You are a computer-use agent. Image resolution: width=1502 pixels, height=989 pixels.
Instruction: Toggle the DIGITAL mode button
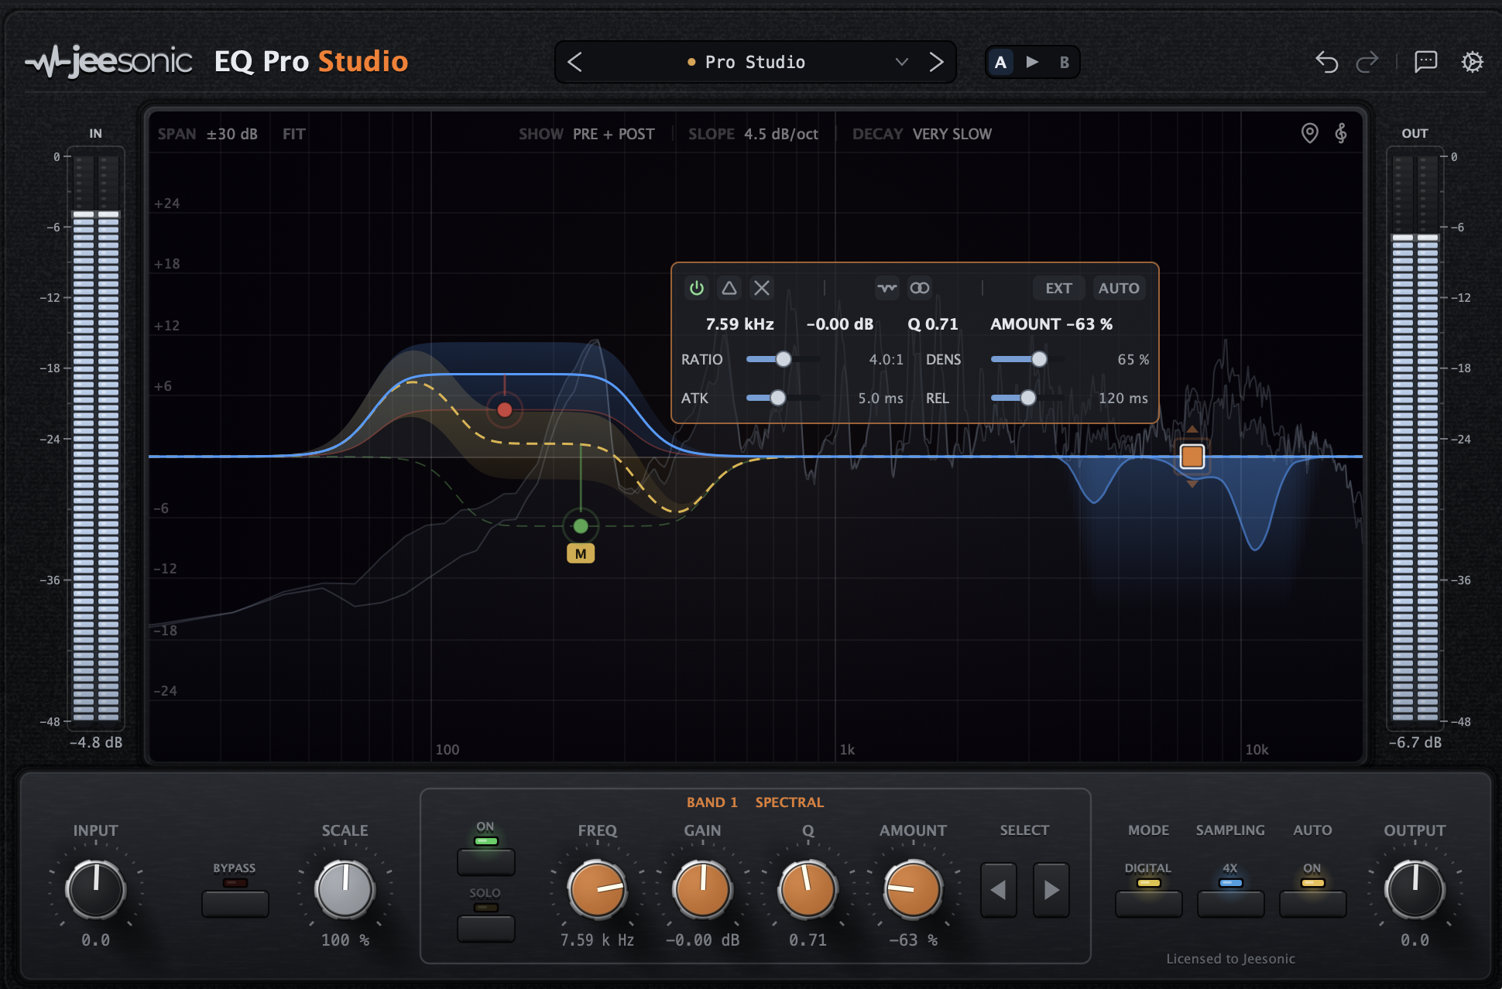point(1148,903)
